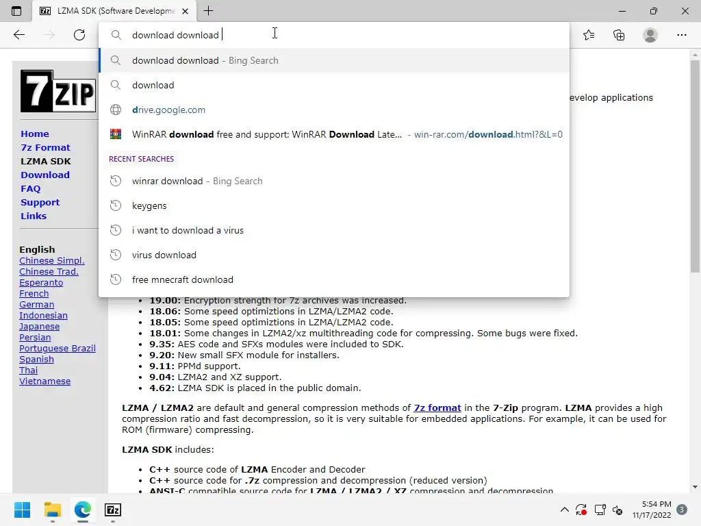Click the 'English' language label
The image size is (701, 526).
(x=37, y=249)
